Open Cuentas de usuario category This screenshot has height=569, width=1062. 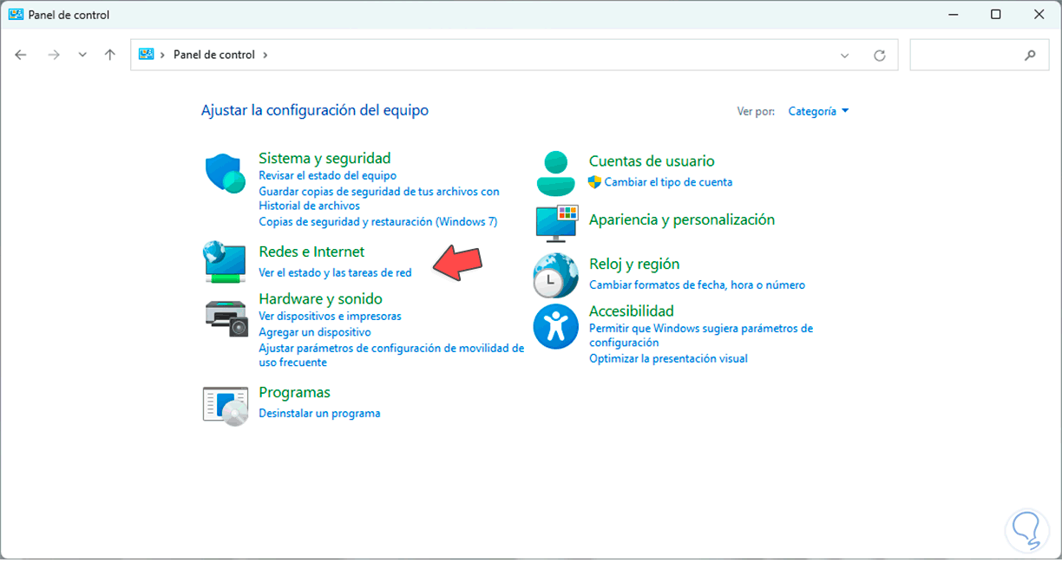[x=652, y=160]
